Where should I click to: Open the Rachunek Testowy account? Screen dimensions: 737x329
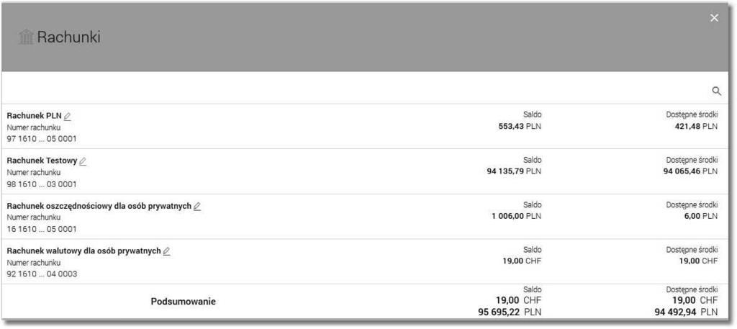[x=365, y=172]
